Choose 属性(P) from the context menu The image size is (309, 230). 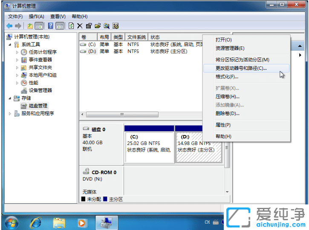(246, 125)
